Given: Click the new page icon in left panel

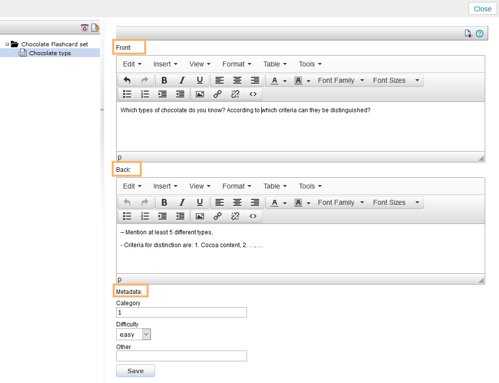Looking at the screenshot, I should click(x=95, y=28).
